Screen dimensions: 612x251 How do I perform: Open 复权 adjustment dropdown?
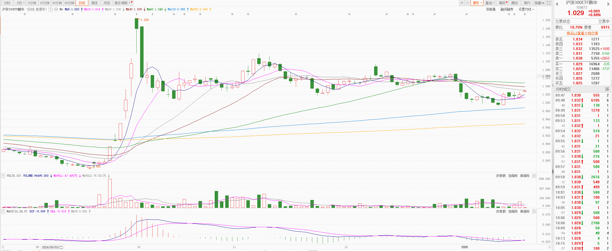(477, 3)
